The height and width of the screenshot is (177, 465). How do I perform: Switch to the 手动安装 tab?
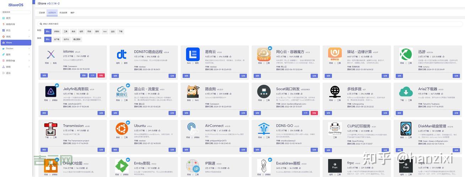click(x=63, y=12)
